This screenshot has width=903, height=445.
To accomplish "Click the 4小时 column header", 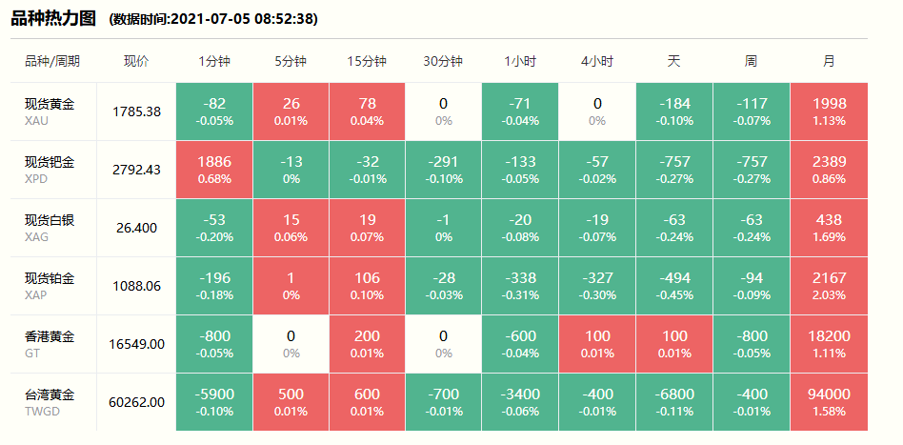I will pos(597,61).
